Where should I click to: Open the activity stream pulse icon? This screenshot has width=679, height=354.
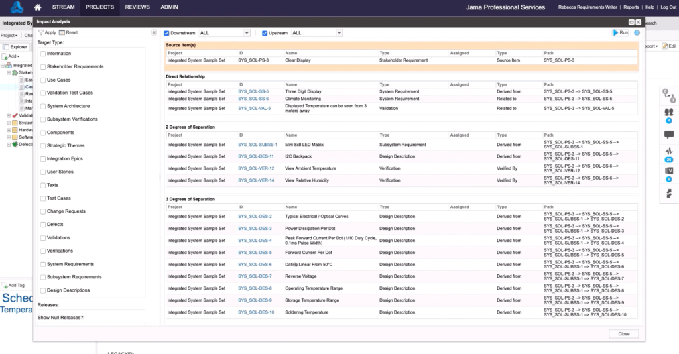coord(668,152)
